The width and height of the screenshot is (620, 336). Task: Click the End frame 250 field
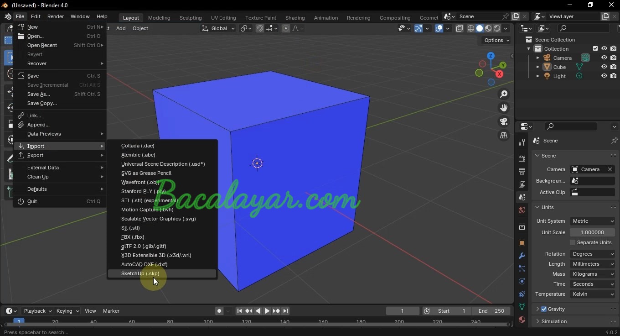tap(491, 311)
